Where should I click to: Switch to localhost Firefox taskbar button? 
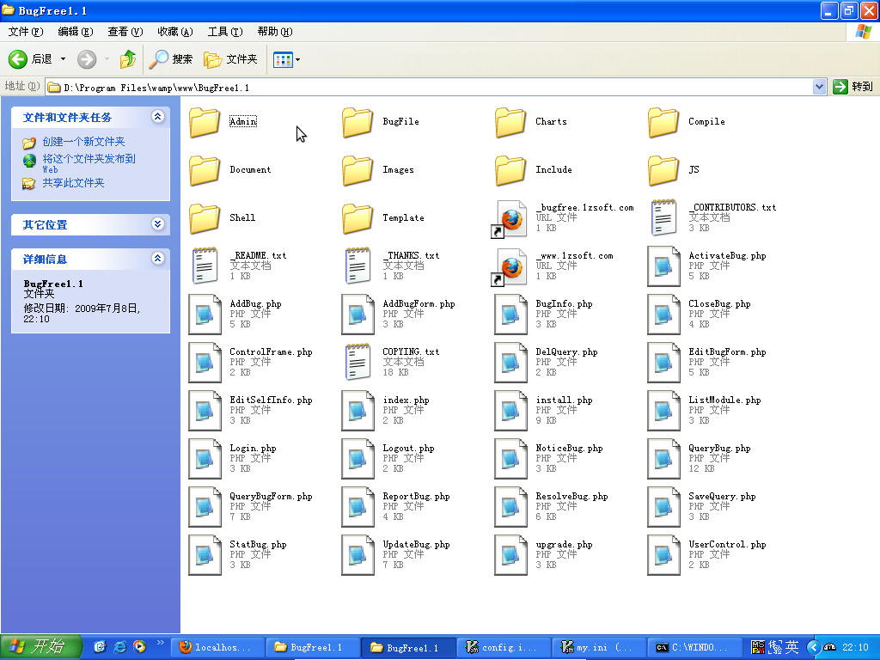click(216, 648)
